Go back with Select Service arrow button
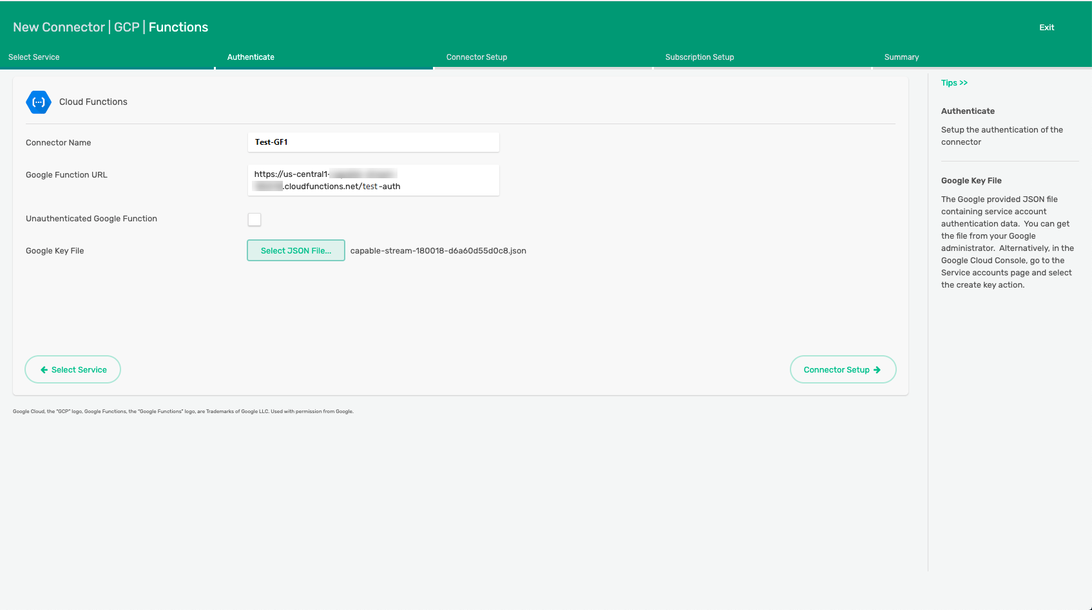Viewport: 1092px width, 610px height. click(x=73, y=369)
